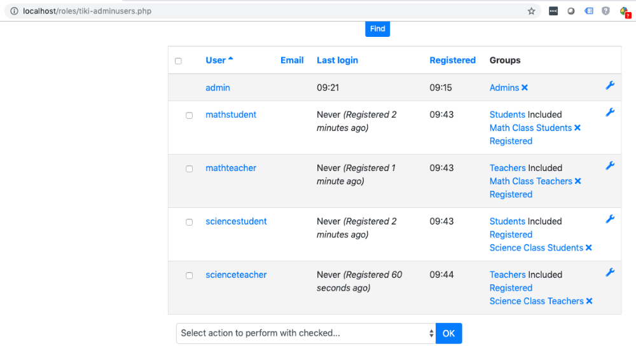Screen dimensions: 636x351
Task: Open wrench actions for scienceteacher
Action: click(x=610, y=272)
